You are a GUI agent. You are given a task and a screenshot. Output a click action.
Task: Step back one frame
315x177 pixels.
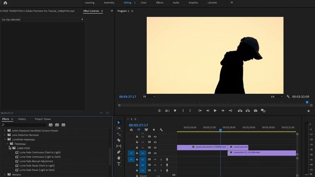pos(208,111)
